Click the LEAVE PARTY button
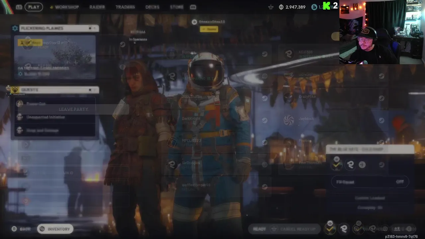 [x=73, y=109]
